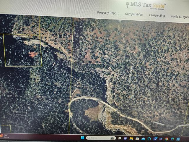This screenshot has height=142, width=189.
Task: Open Task View from the taskbar
Action: pyautogui.click(x=120, y=138)
